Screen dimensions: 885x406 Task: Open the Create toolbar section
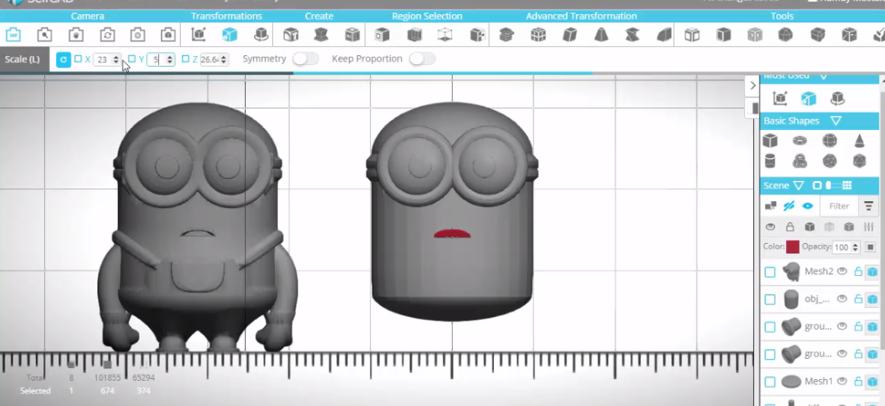(x=319, y=16)
